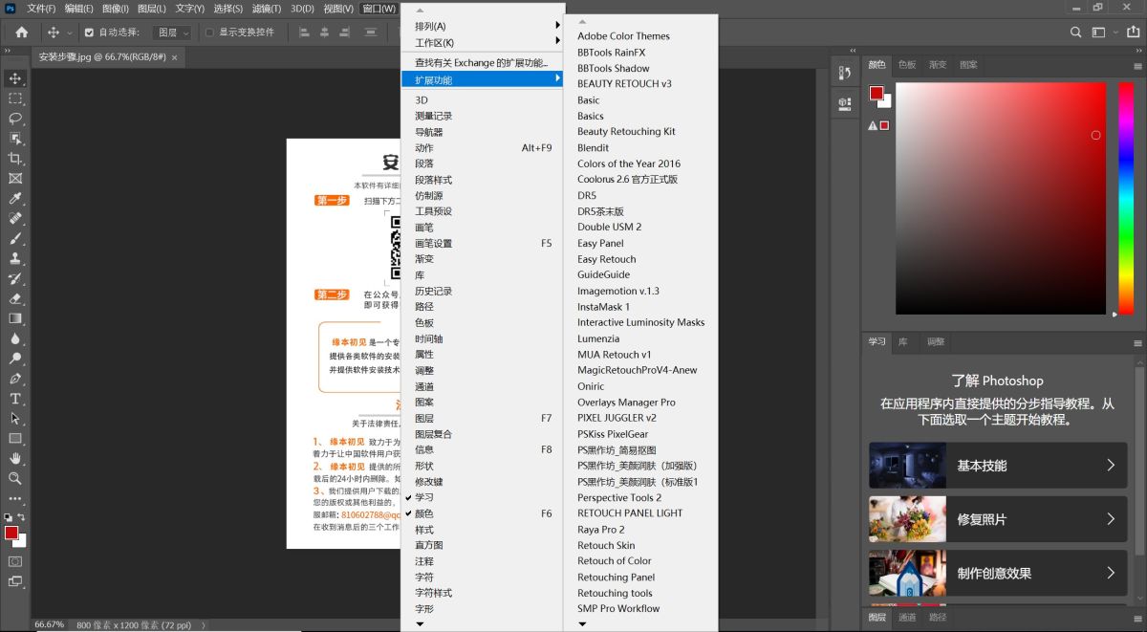The height and width of the screenshot is (632, 1147).
Task: Expand the 排列(A) submenu
Action: click(x=483, y=26)
